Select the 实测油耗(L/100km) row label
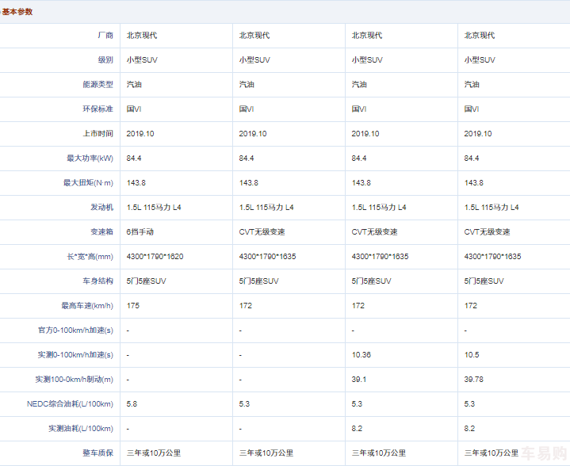The height and width of the screenshot is (466, 570). pos(81,429)
